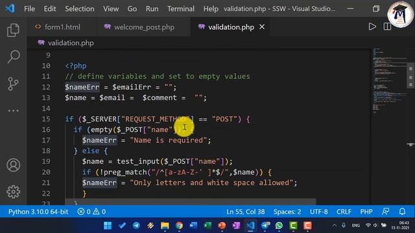
Task: Open the Windows Start menu
Action: click(108, 226)
